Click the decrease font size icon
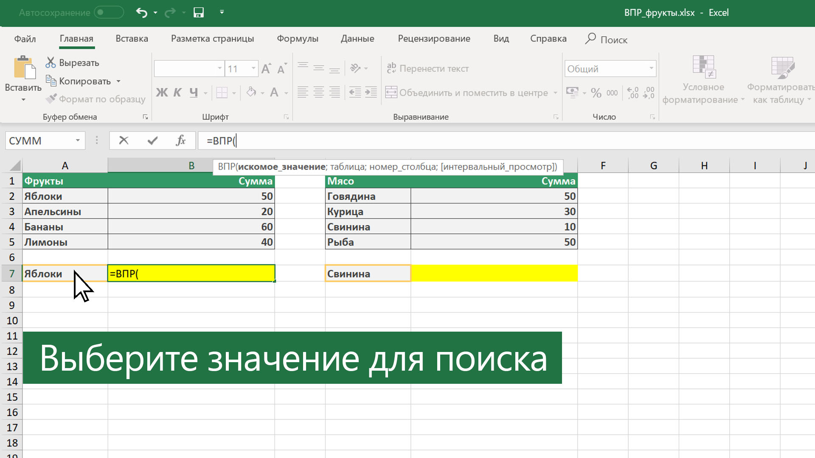The height and width of the screenshot is (458, 815). 282,68
